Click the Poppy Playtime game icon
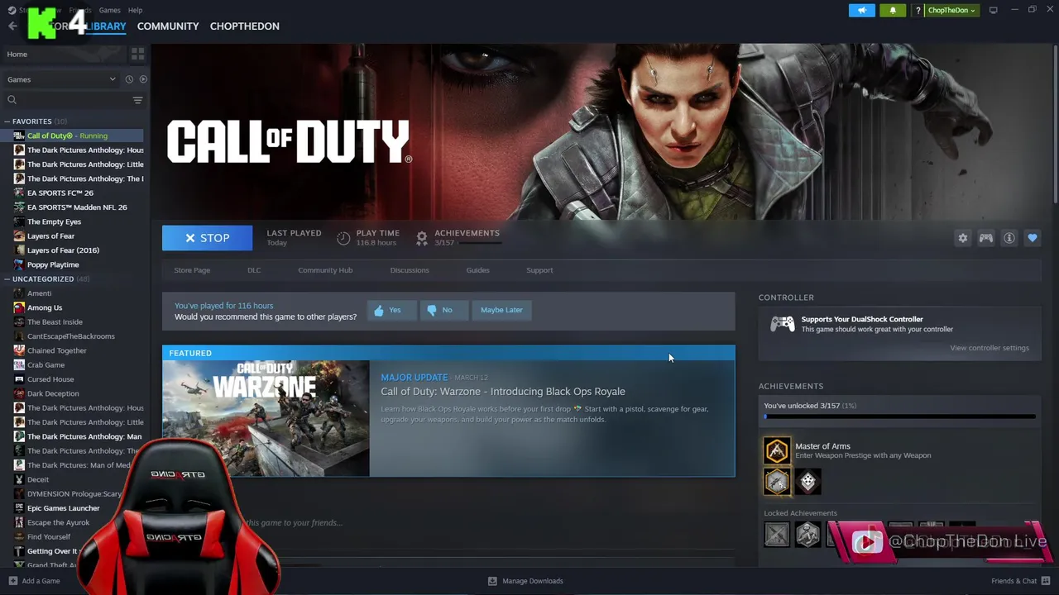The image size is (1059, 595). [x=19, y=264]
